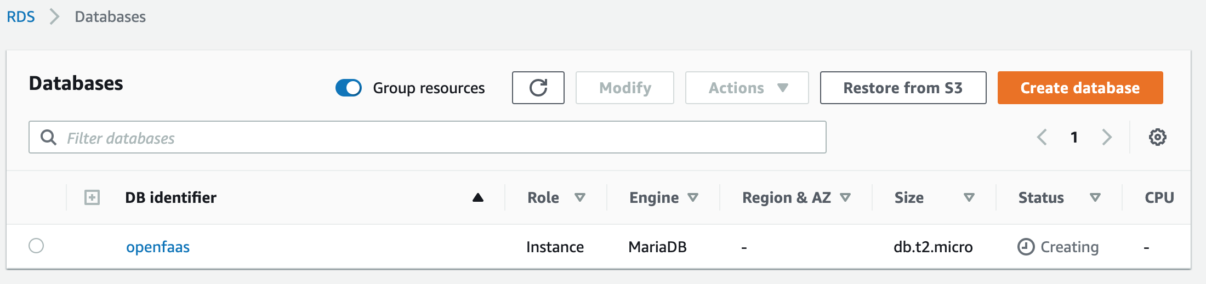
Task: Click the Filter databases search field
Action: coord(439,138)
